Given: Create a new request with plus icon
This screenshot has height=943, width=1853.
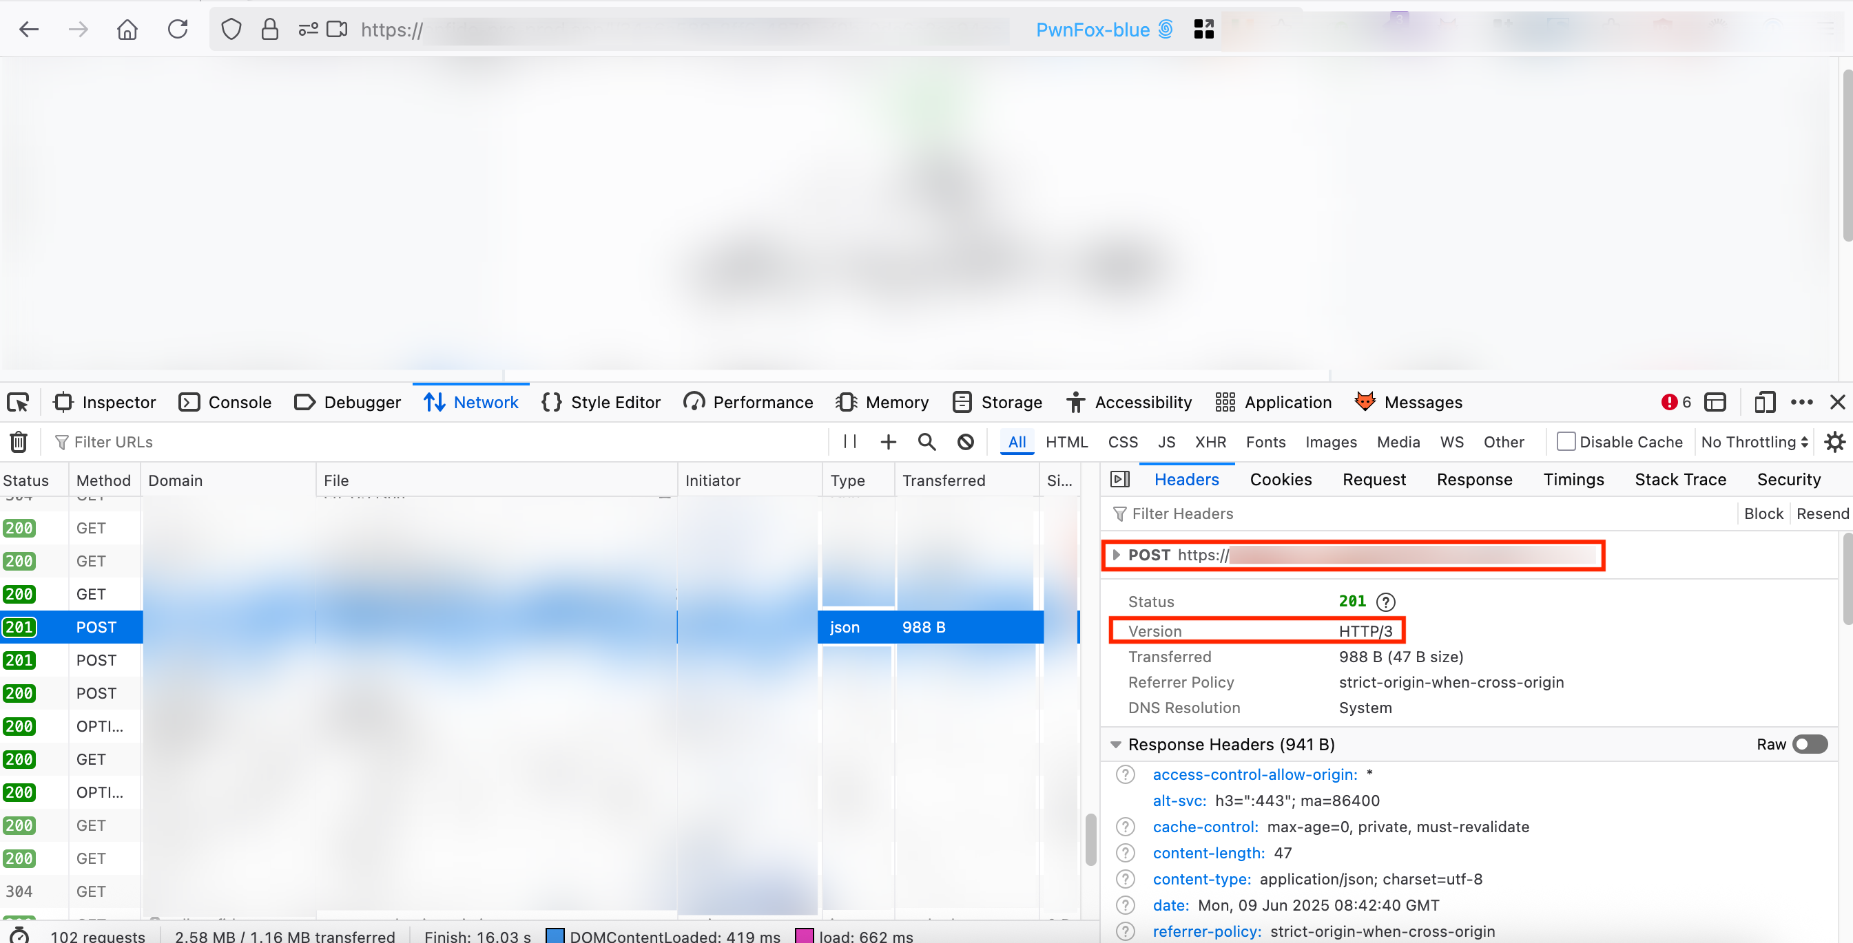Looking at the screenshot, I should click(888, 441).
